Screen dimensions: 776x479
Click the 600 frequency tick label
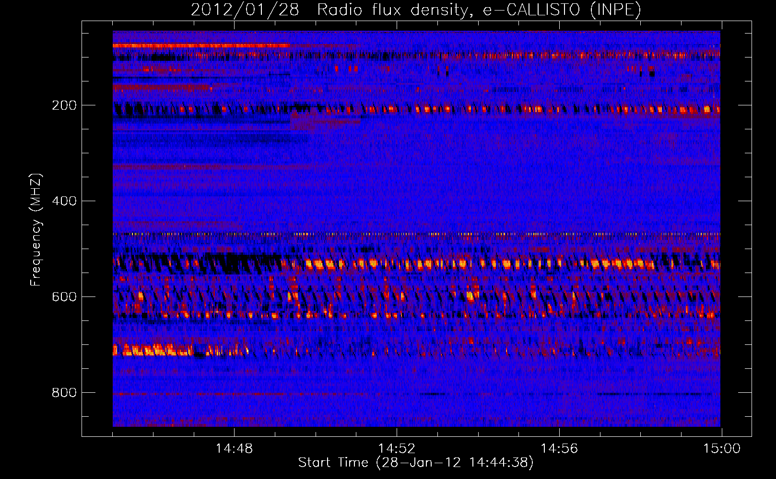click(x=64, y=297)
